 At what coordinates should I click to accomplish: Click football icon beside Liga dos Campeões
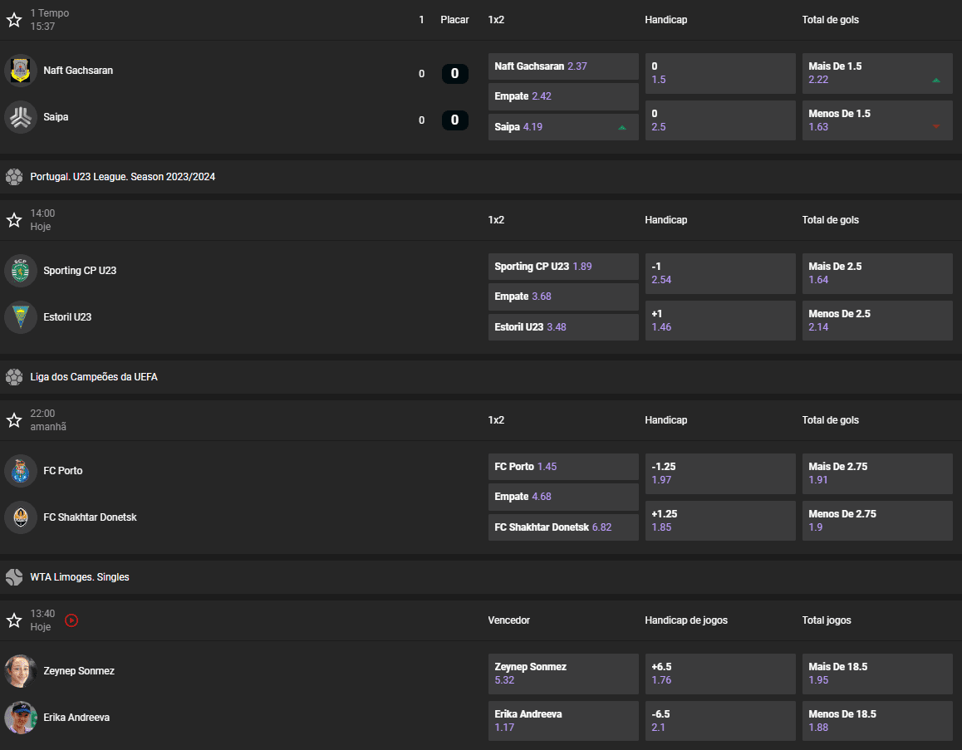[x=14, y=377]
